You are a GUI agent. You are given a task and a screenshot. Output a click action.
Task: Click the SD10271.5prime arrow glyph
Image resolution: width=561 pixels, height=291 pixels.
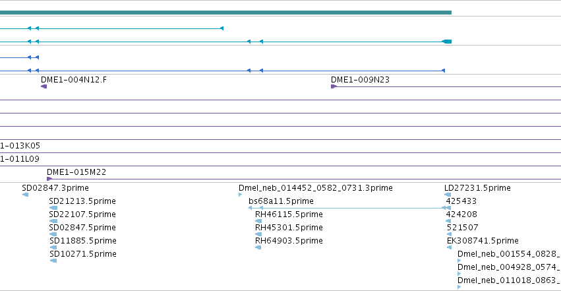click(x=53, y=261)
